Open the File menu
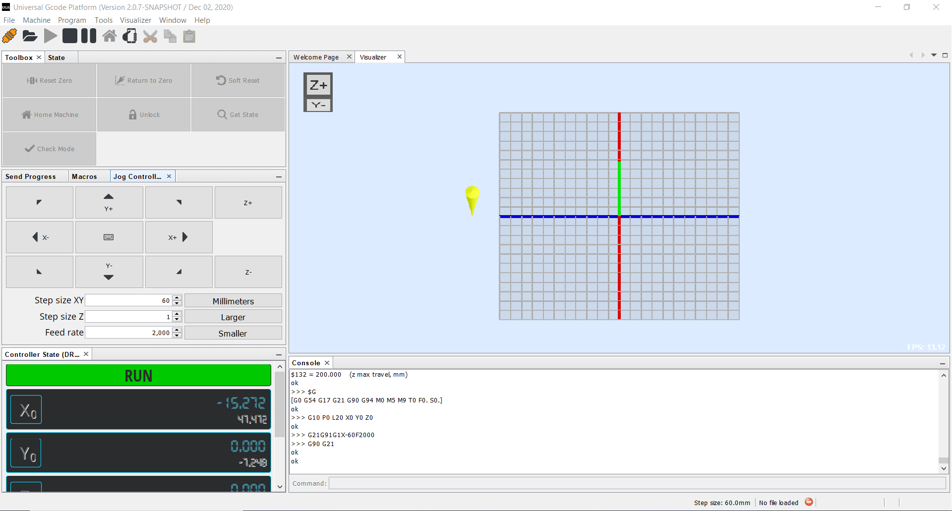 point(9,20)
